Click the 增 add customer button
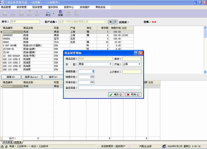 coord(111,22)
